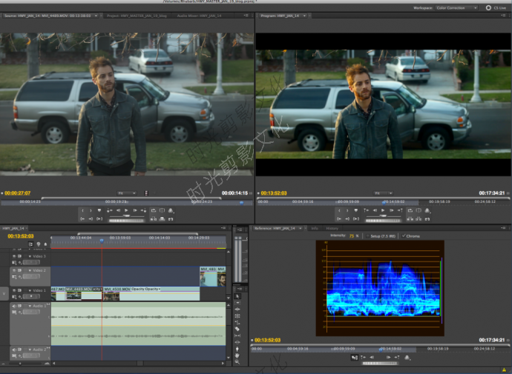The width and height of the screenshot is (512, 374).
Task: Select the Rolling Edit tool
Action: (x=237, y=315)
